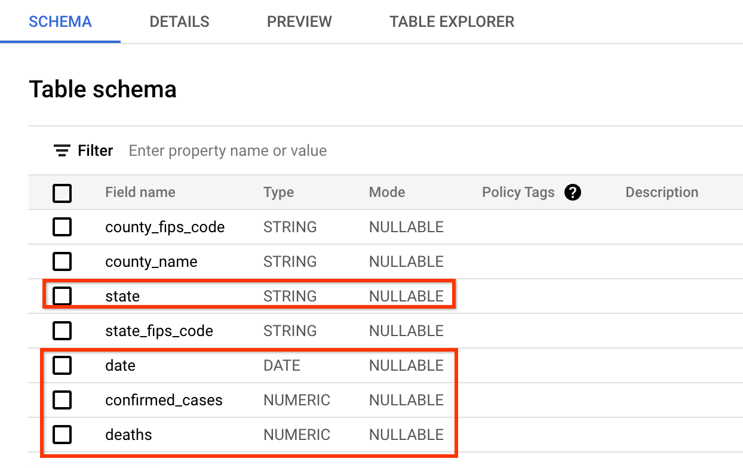Check the confirmed_cases row checkbox
Image resolution: width=743 pixels, height=468 pixels.
[62, 400]
